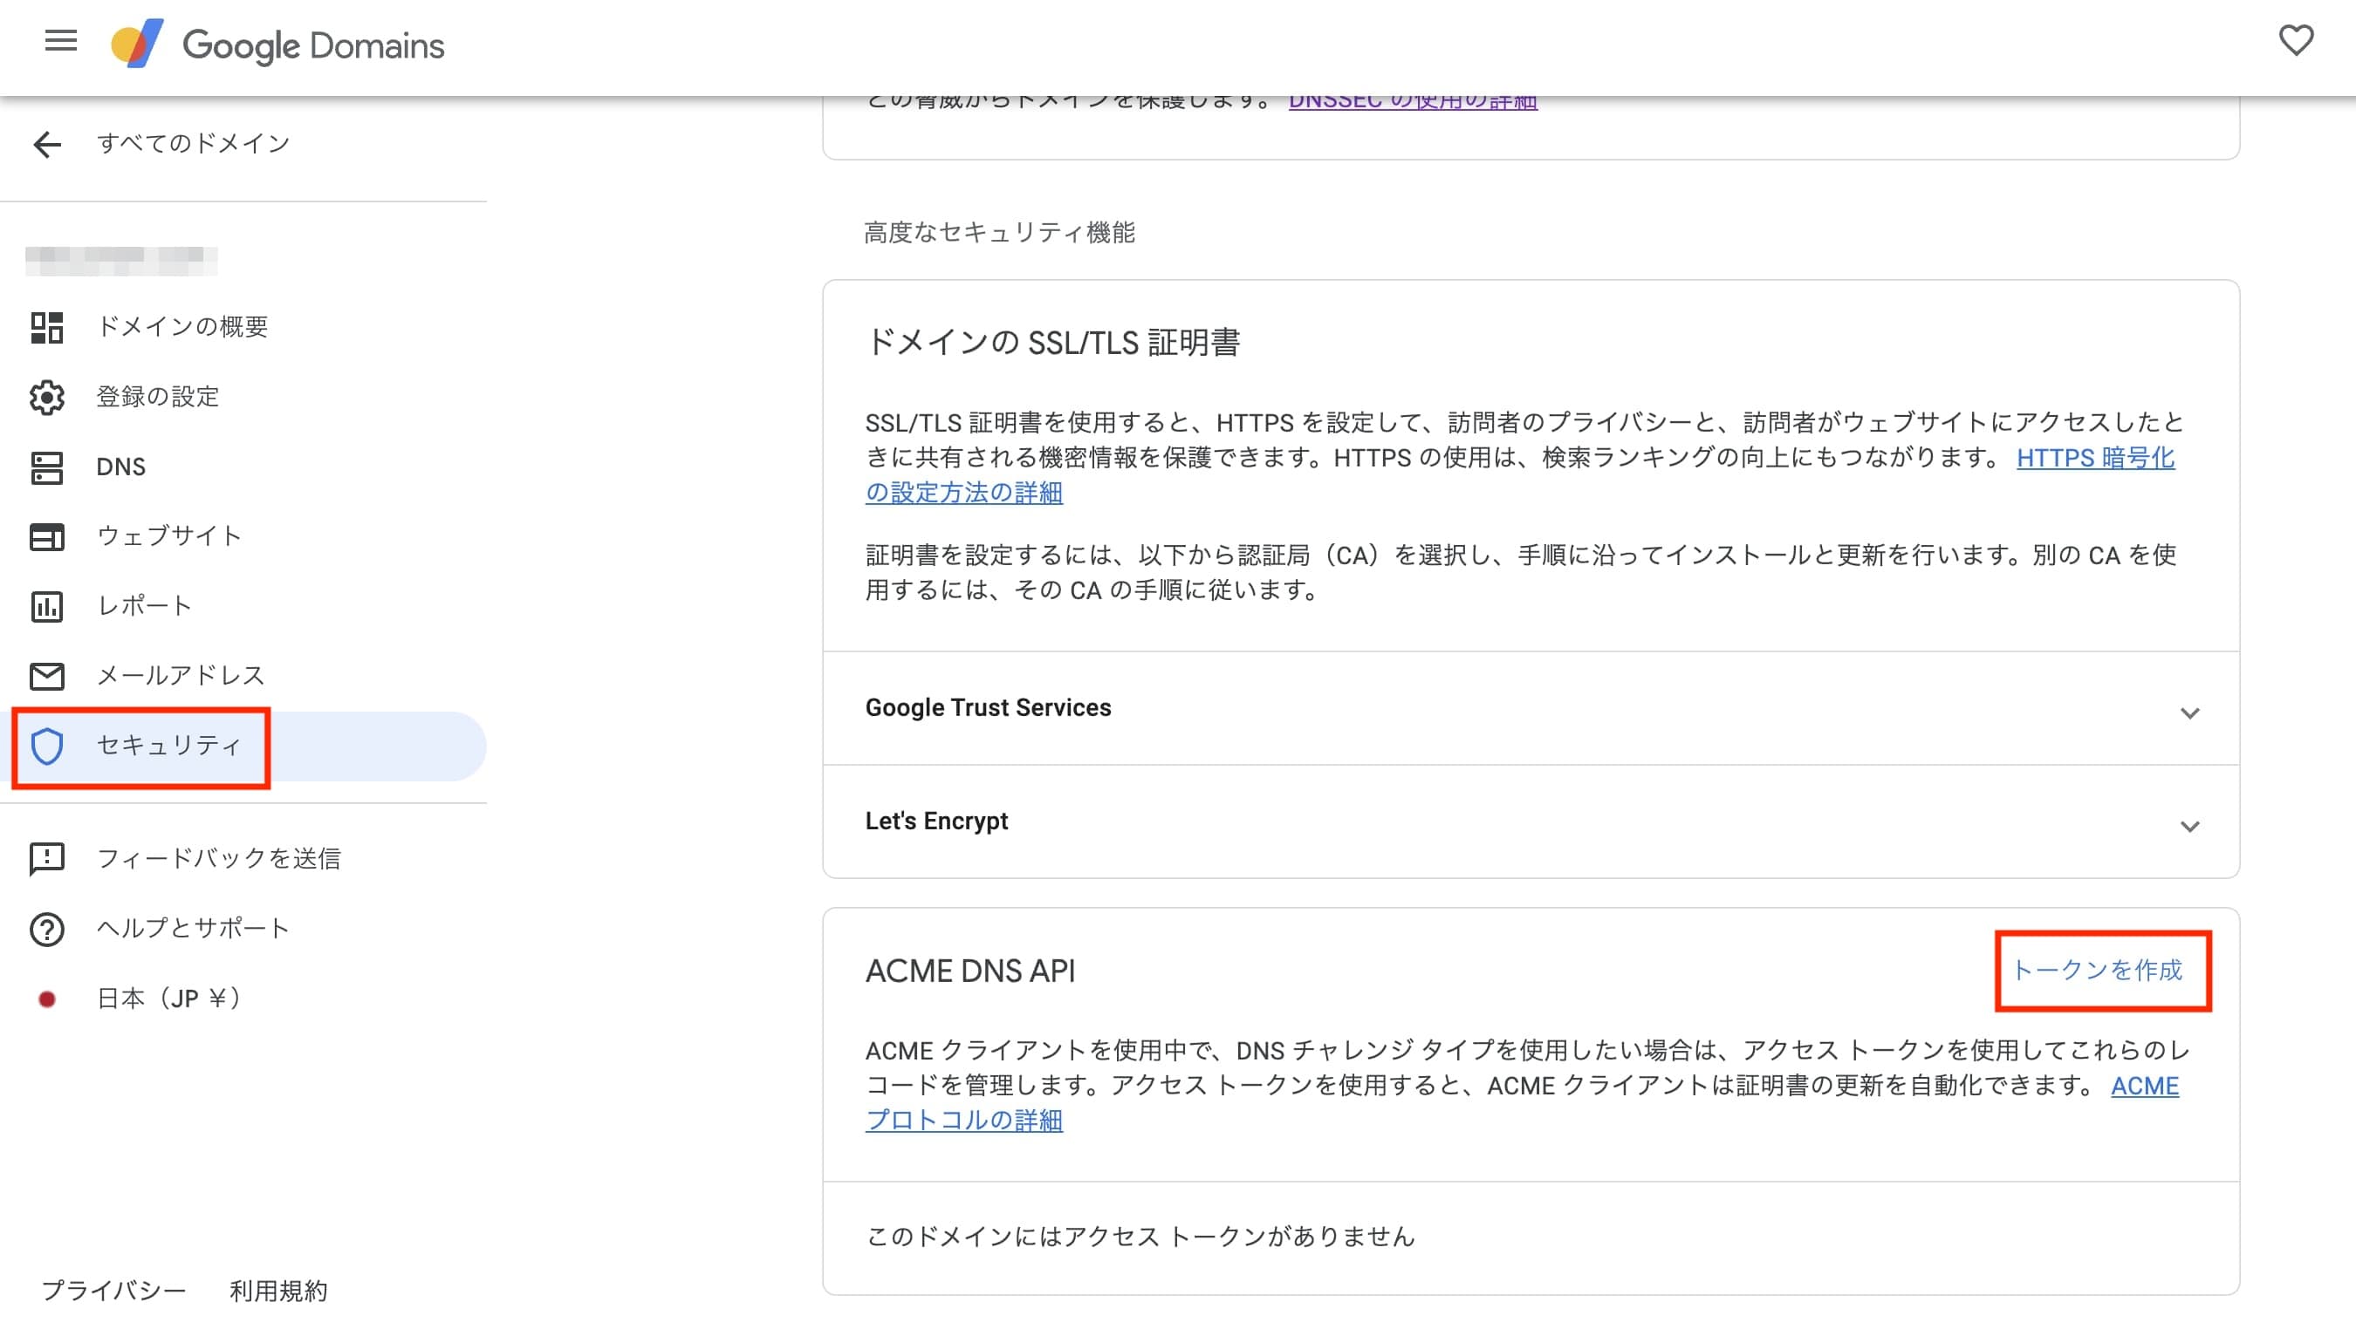Open ドメインの概要 dashboard icon
The height and width of the screenshot is (1336, 2356).
[47, 327]
